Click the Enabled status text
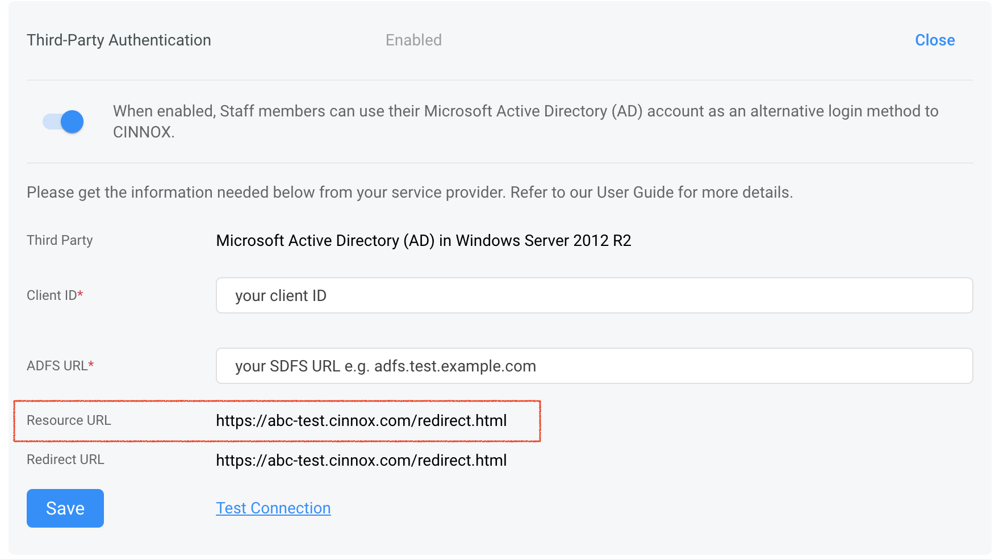The image size is (995, 560). [413, 40]
